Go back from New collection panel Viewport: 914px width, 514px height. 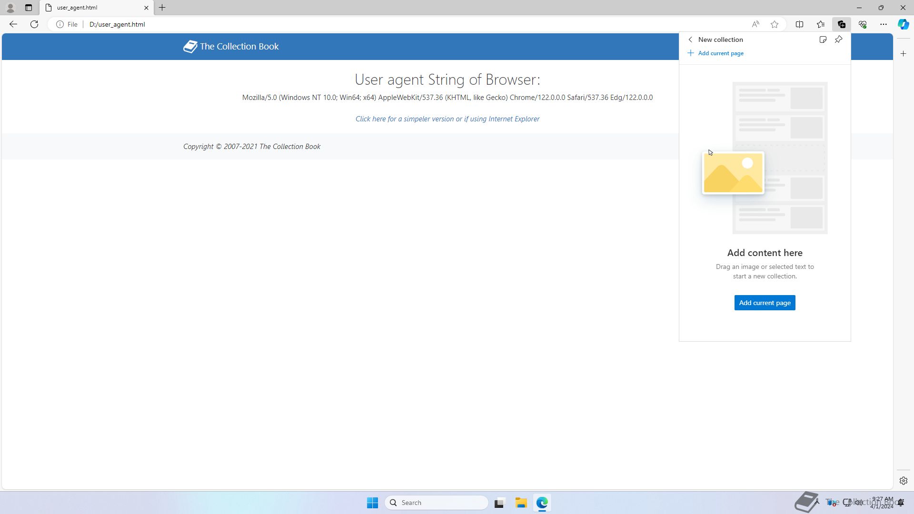point(690,40)
